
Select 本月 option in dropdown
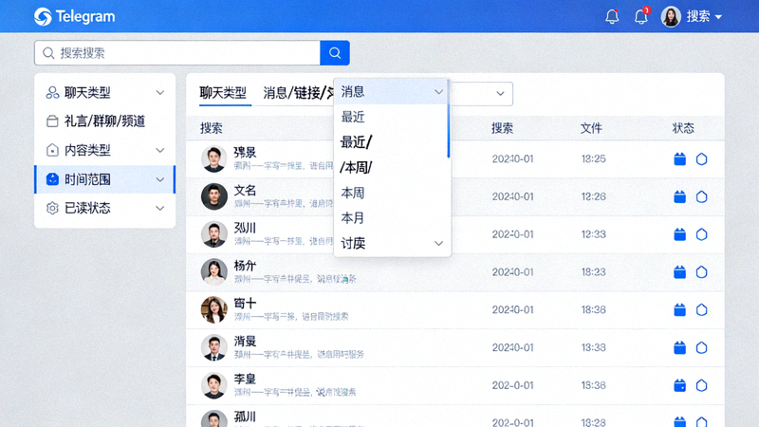tap(391, 218)
